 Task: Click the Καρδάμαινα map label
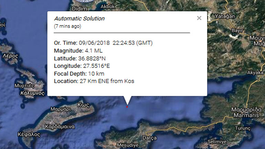(60, 127)
